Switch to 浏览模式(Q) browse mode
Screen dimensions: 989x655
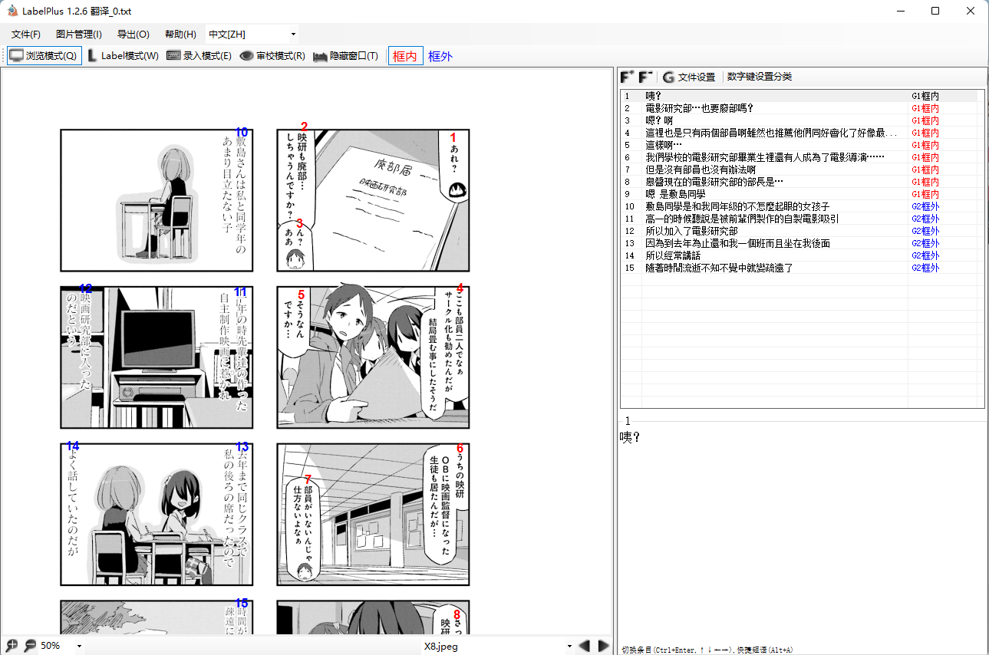(x=44, y=56)
